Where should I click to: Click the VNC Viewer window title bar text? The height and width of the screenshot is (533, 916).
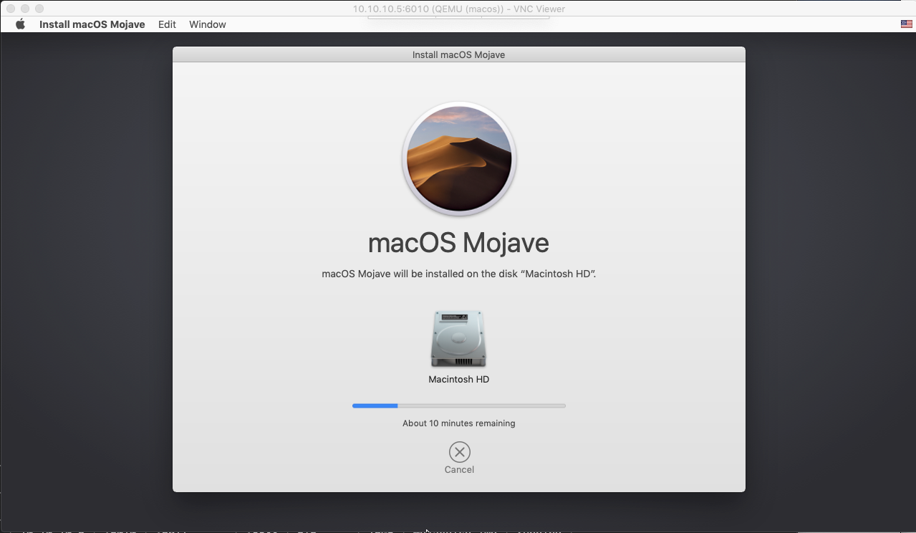tap(458, 9)
